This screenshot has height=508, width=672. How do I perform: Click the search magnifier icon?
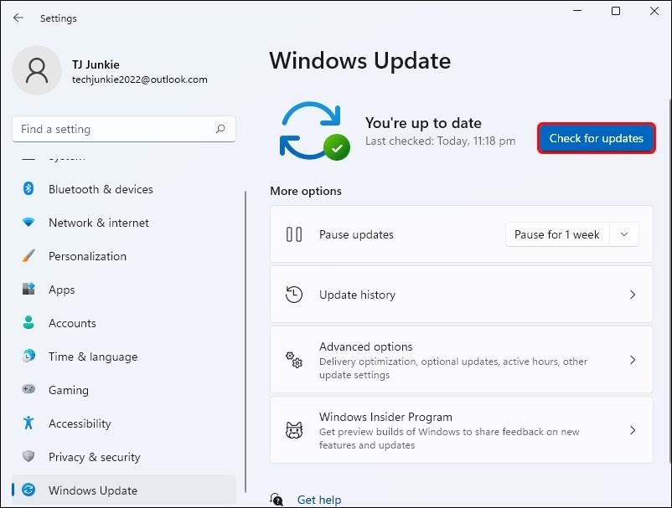point(220,129)
